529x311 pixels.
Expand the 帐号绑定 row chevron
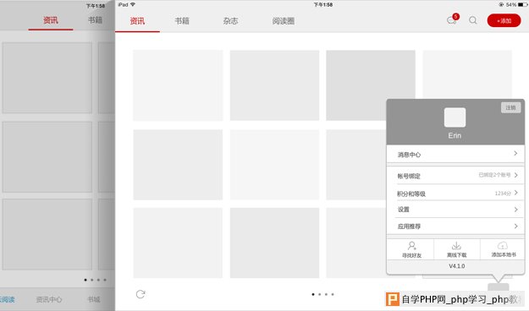point(515,175)
